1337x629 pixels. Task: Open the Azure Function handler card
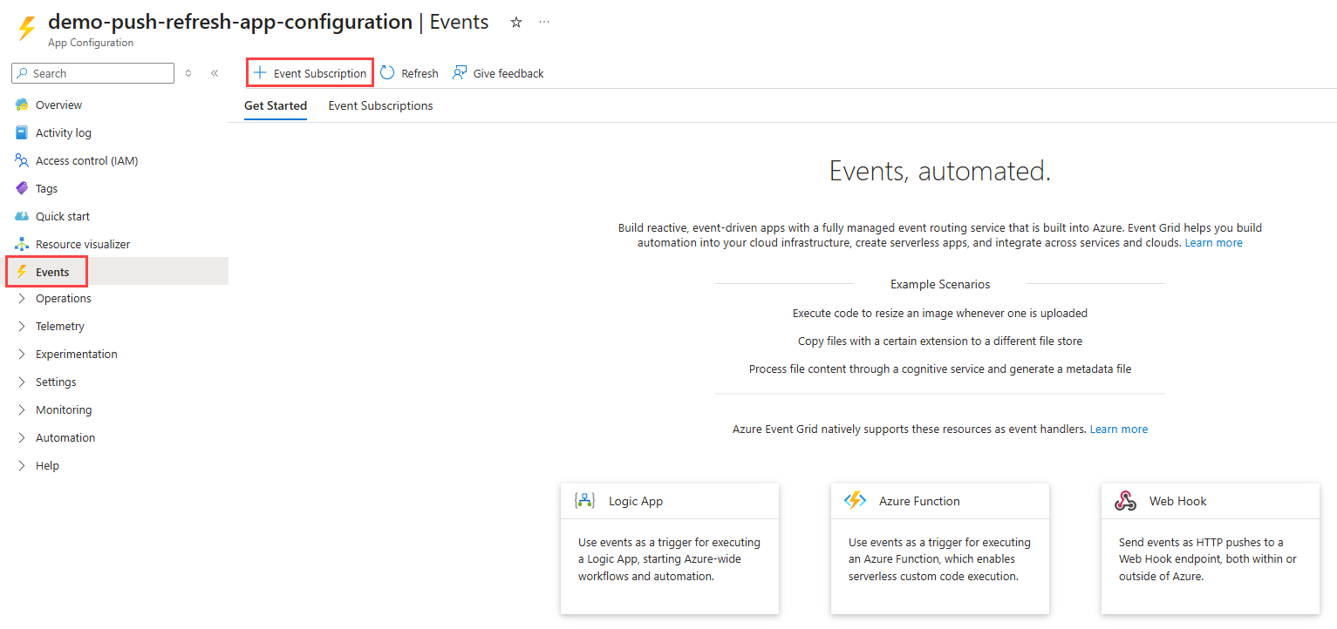939,549
